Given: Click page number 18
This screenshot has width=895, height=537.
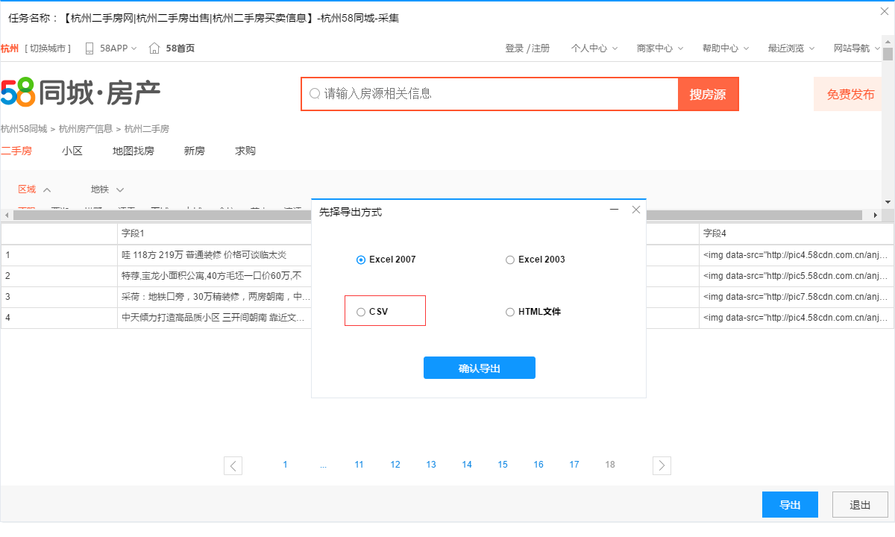Looking at the screenshot, I should coord(610,465).
